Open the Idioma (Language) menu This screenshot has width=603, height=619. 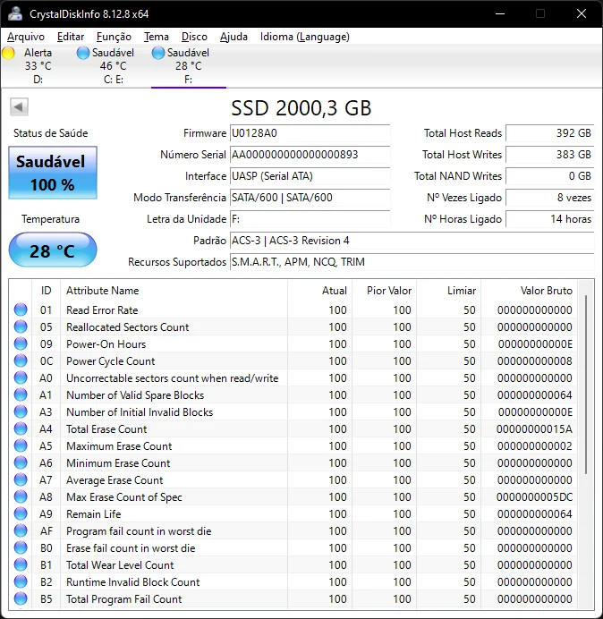(x=304, y=37)
